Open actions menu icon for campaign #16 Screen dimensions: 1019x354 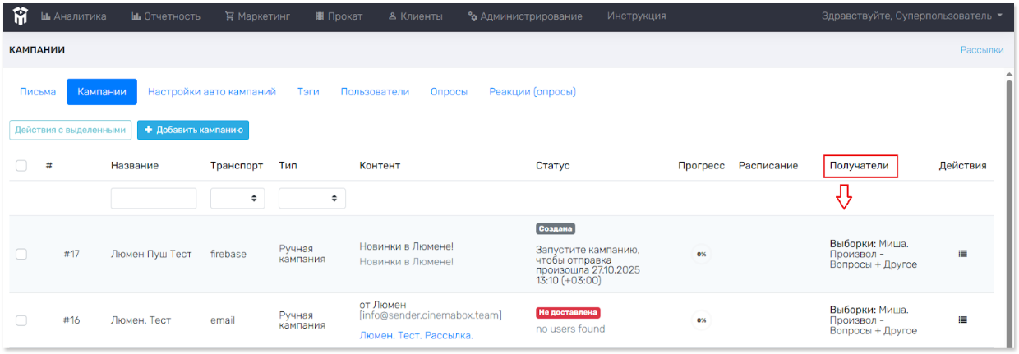[x=962, y=320]
